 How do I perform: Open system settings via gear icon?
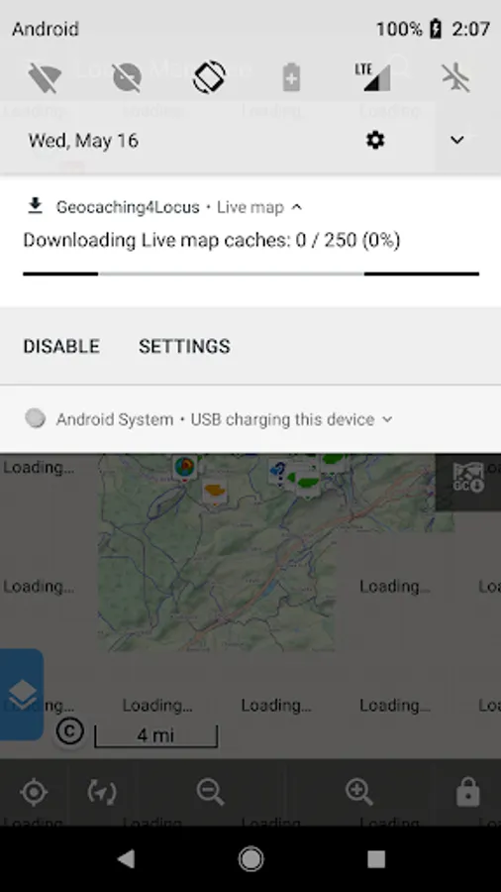375,140
